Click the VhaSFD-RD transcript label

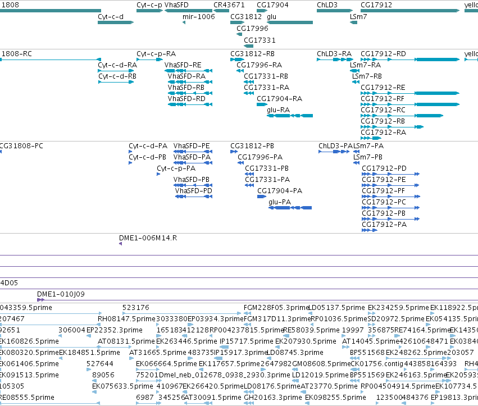tap(186, 99)
